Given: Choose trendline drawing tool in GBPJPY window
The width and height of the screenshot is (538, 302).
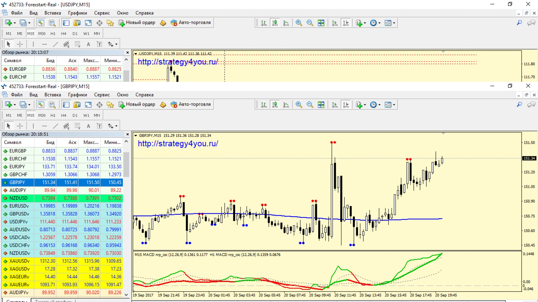Looking at the screenshot, I should pos(55,126).
